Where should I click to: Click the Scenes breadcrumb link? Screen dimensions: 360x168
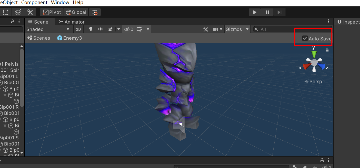[39, 38]
